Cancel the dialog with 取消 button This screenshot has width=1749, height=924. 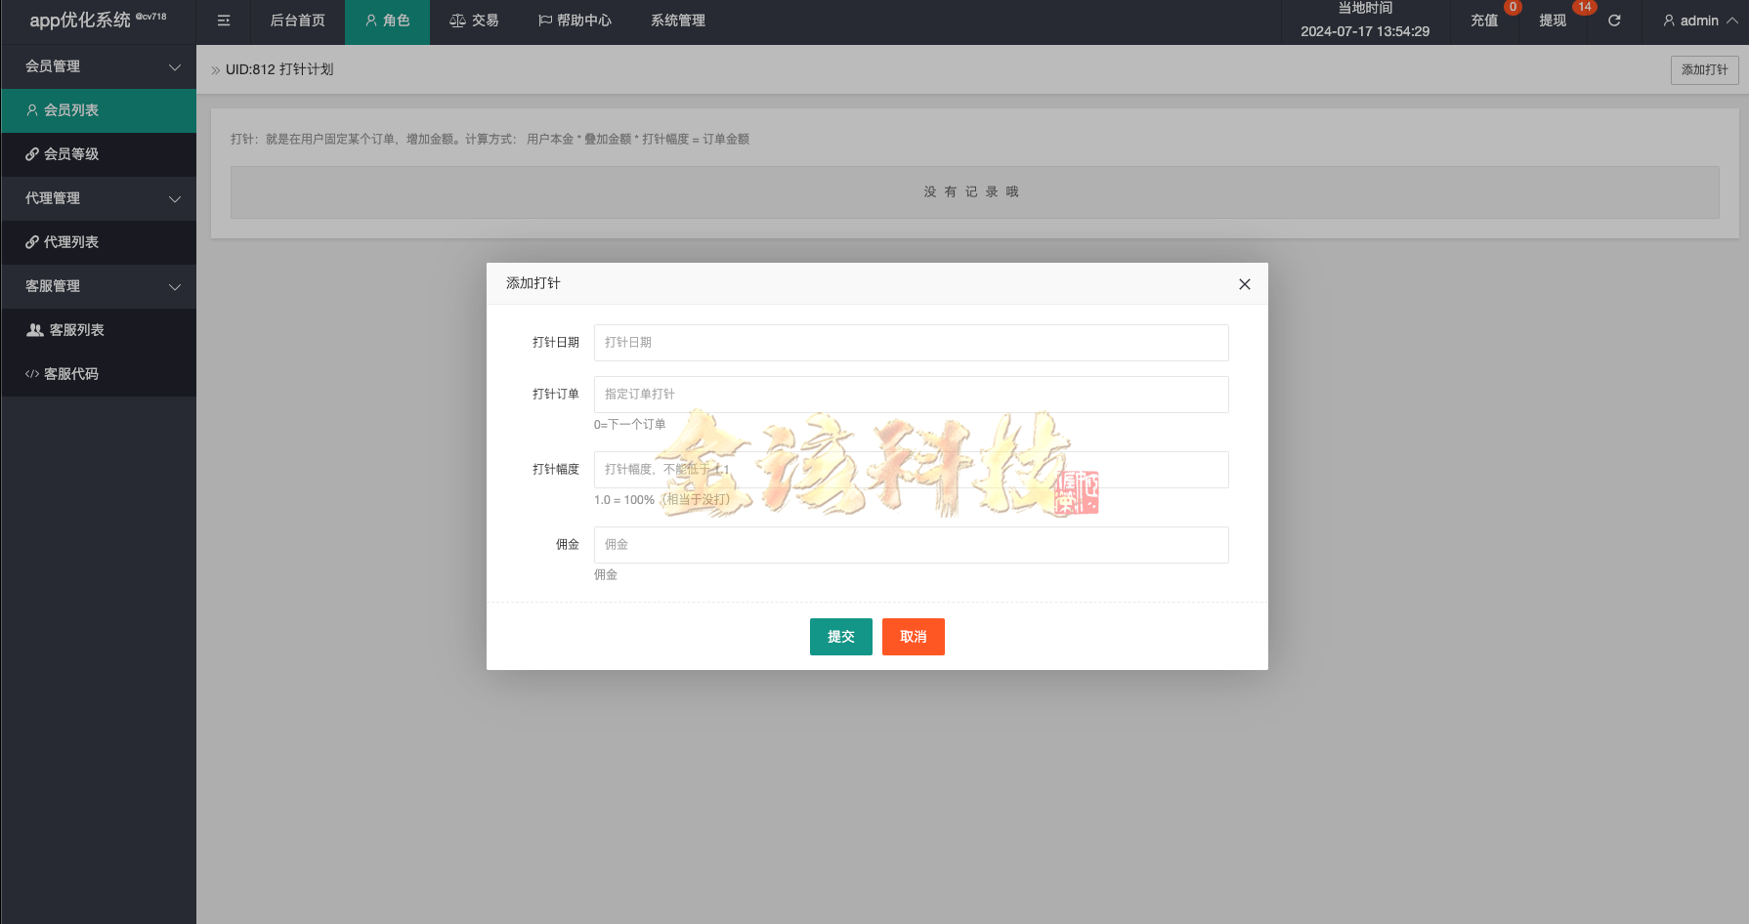click(x=913, y=636)
